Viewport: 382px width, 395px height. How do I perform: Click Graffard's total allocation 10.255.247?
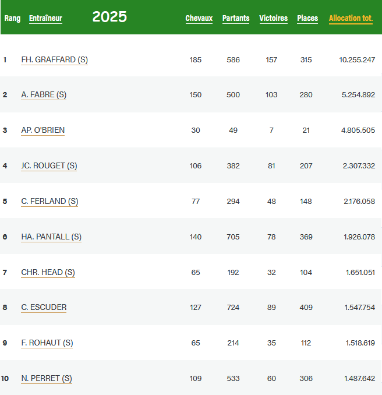coord(357,59)
